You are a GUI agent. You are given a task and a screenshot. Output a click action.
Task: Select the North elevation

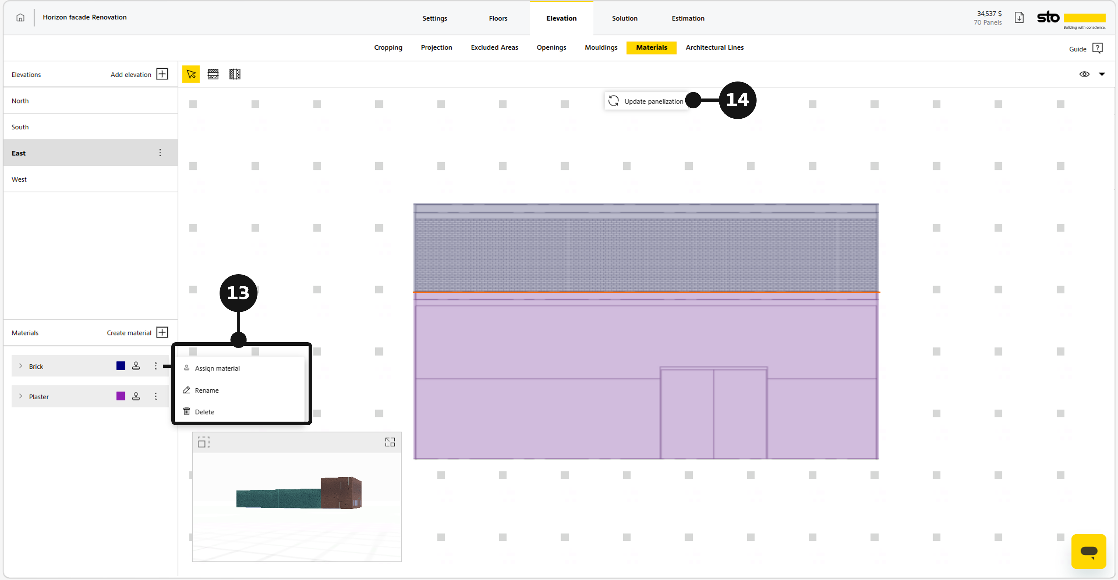(x=90, y=101)
